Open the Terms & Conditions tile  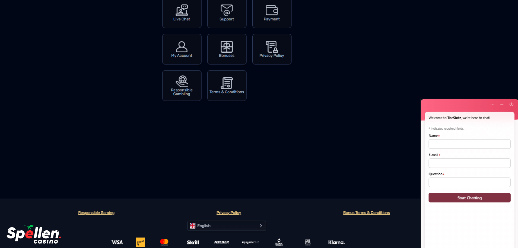[x=227, y=85]
